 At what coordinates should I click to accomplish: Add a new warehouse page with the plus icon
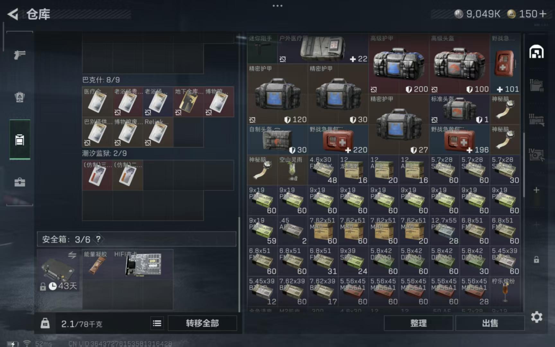coord(536,190)
